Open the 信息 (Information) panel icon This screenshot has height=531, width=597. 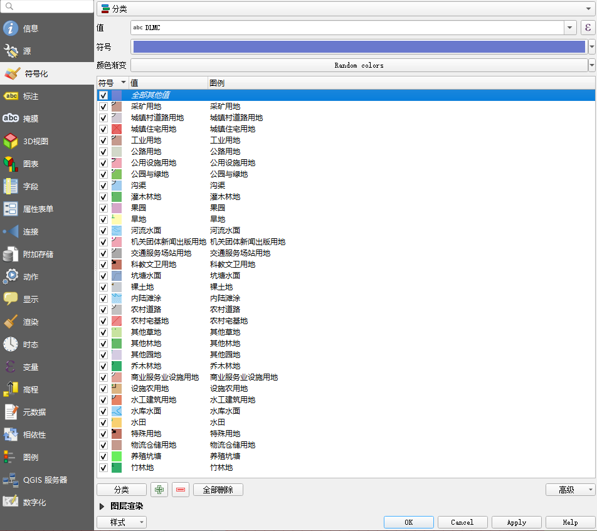click(11, 29)
